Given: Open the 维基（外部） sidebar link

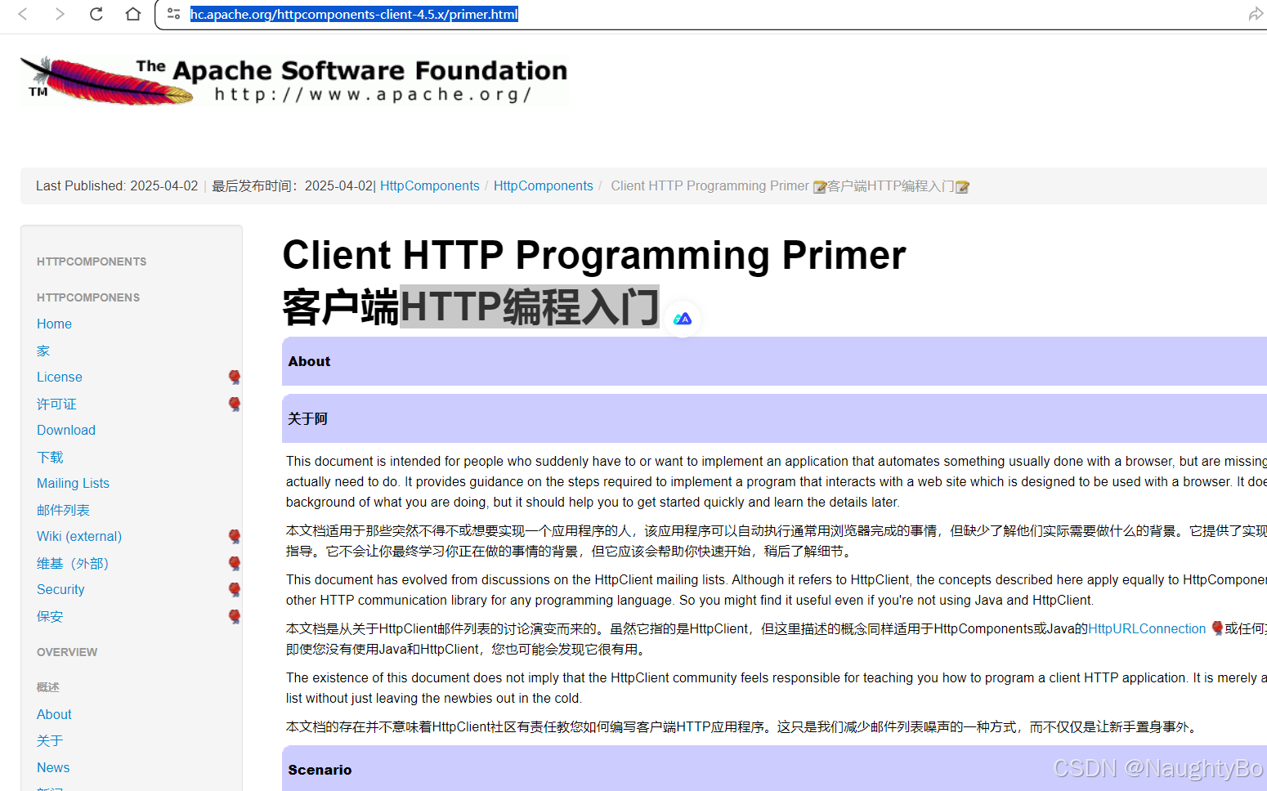Looking at the screenshot, I should 73,563.
